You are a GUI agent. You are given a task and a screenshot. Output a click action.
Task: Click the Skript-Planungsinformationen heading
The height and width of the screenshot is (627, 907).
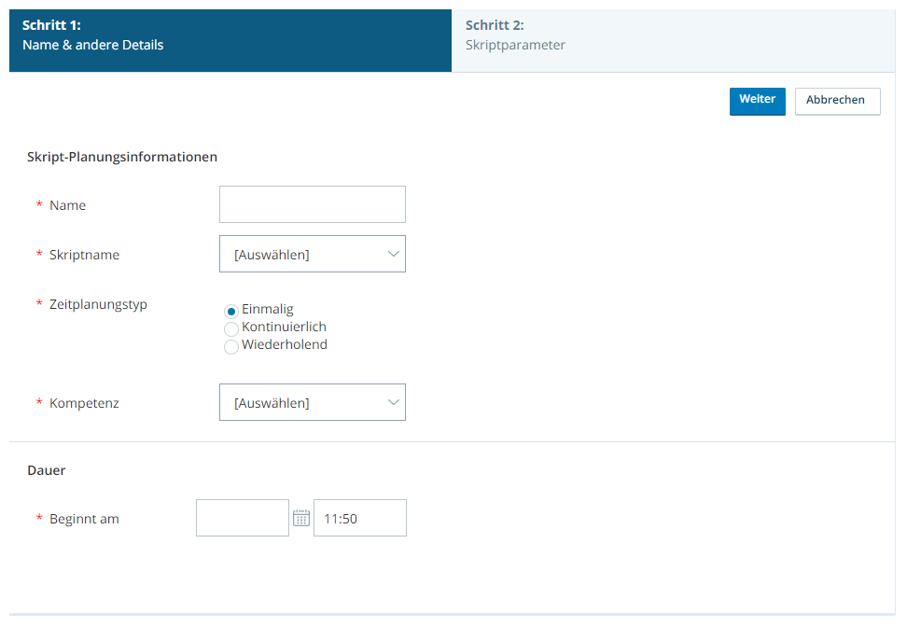point(122,157)
